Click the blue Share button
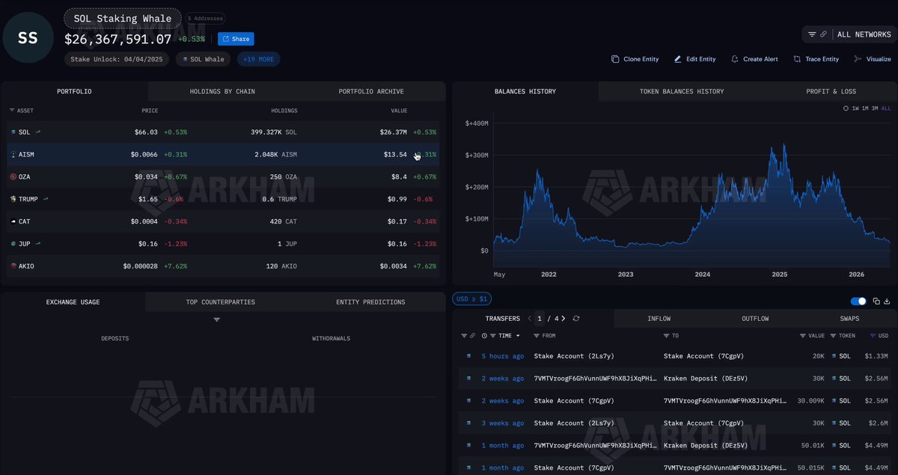 tap(236, 39)
